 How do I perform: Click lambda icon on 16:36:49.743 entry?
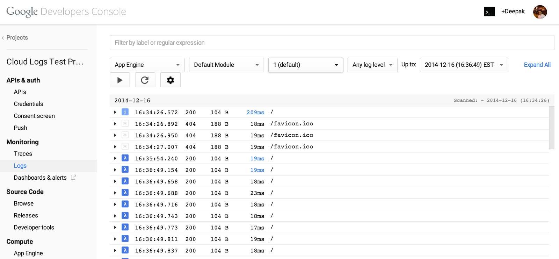pos(125,216)
